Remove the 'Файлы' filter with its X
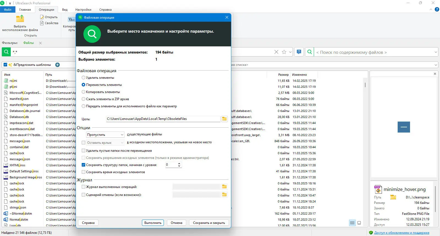 (40, 43)
